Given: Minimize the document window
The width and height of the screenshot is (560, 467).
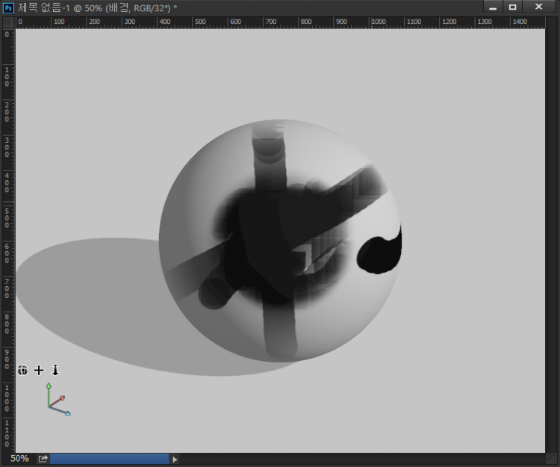Looking at the screenshot, I should coord(493,7).
